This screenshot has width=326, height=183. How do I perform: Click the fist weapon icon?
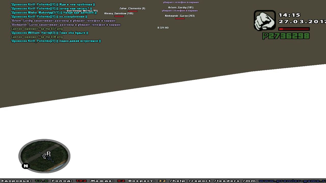[x=265, y=20]
